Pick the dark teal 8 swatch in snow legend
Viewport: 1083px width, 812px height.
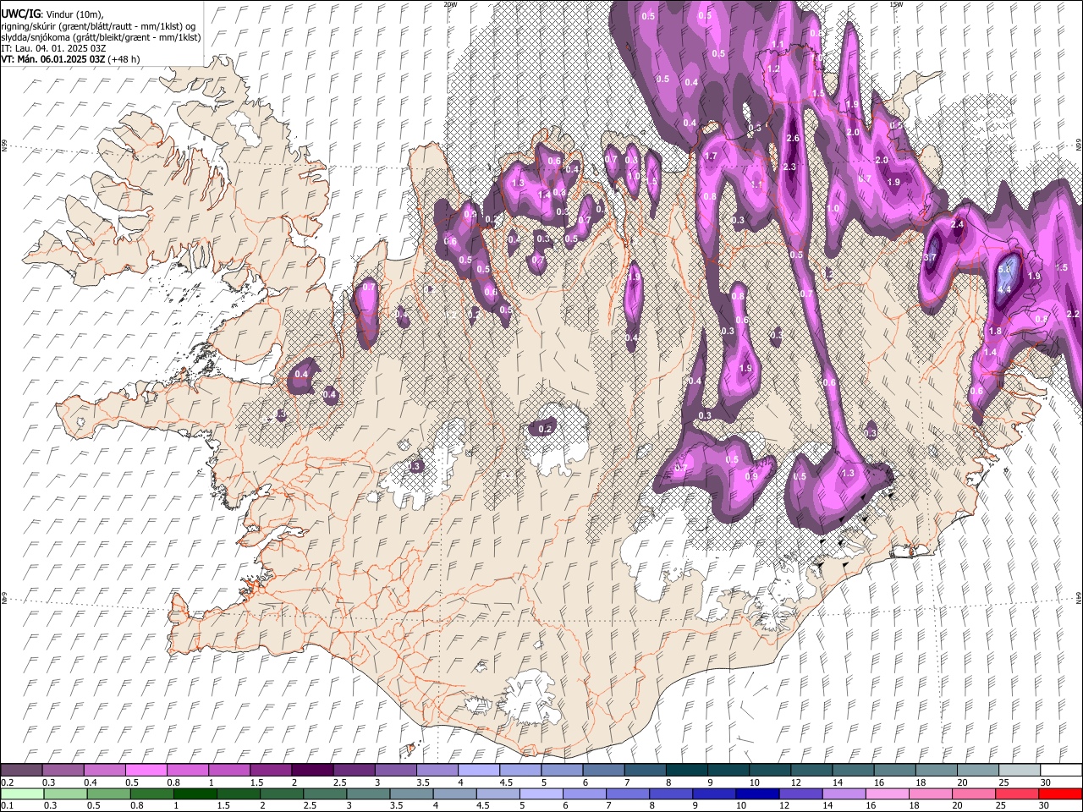click(x=687, y=770)
